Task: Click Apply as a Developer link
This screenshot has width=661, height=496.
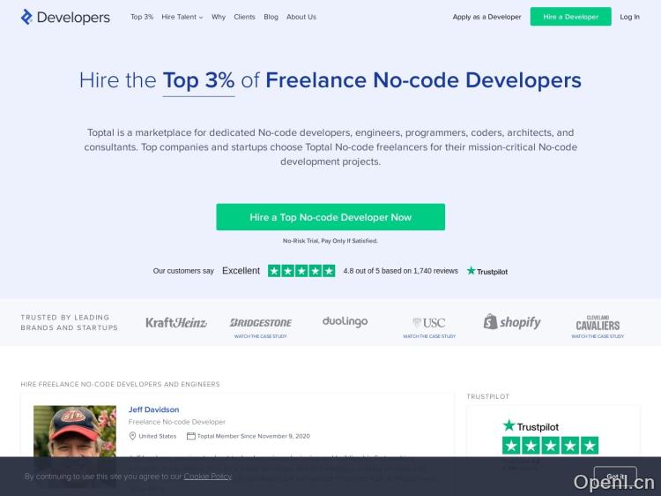Action: 486,17
